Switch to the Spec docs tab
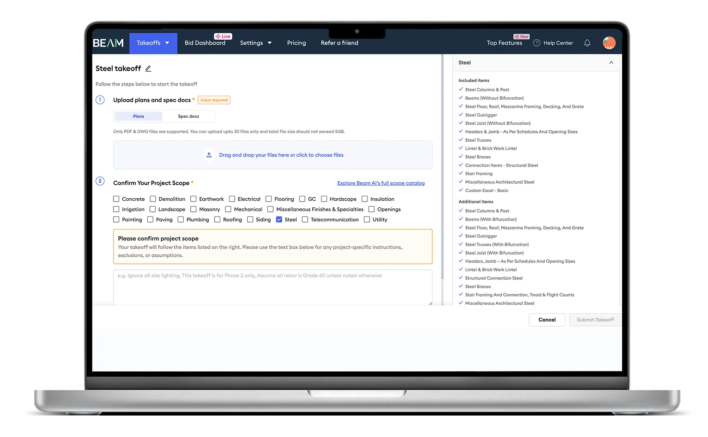The image size is (708, 437). 189,116
